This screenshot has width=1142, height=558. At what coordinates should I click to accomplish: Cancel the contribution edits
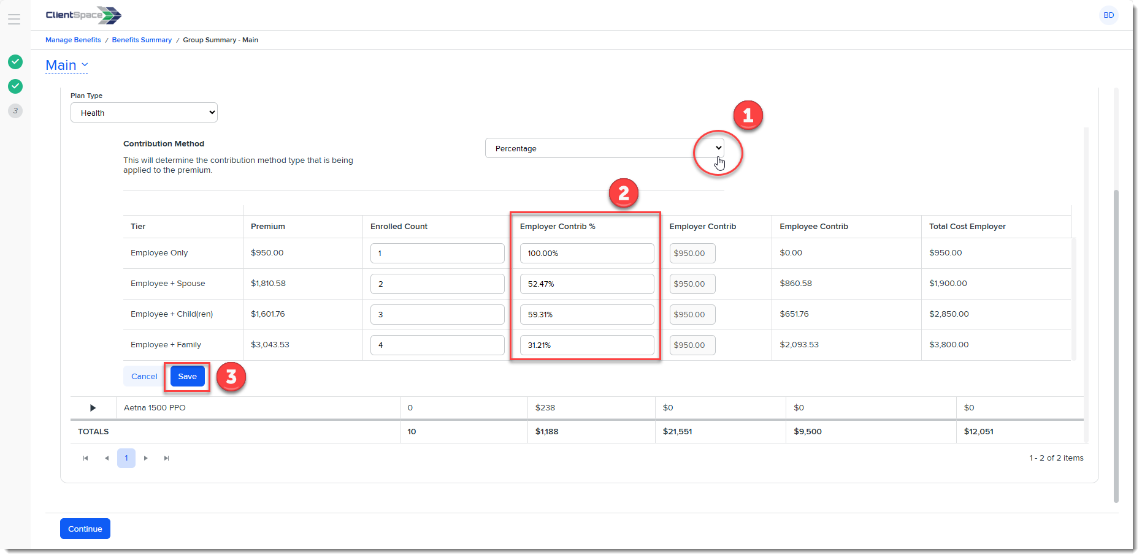pyautogui.click(x=144, y=377)
